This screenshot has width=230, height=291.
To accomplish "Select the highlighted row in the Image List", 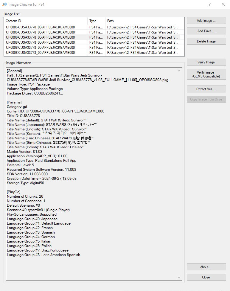I will click(x=92, y=37).
